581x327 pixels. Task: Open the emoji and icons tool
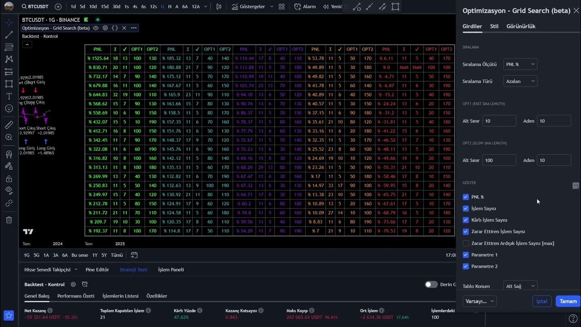pyautogui.click(x=9, y=109)
